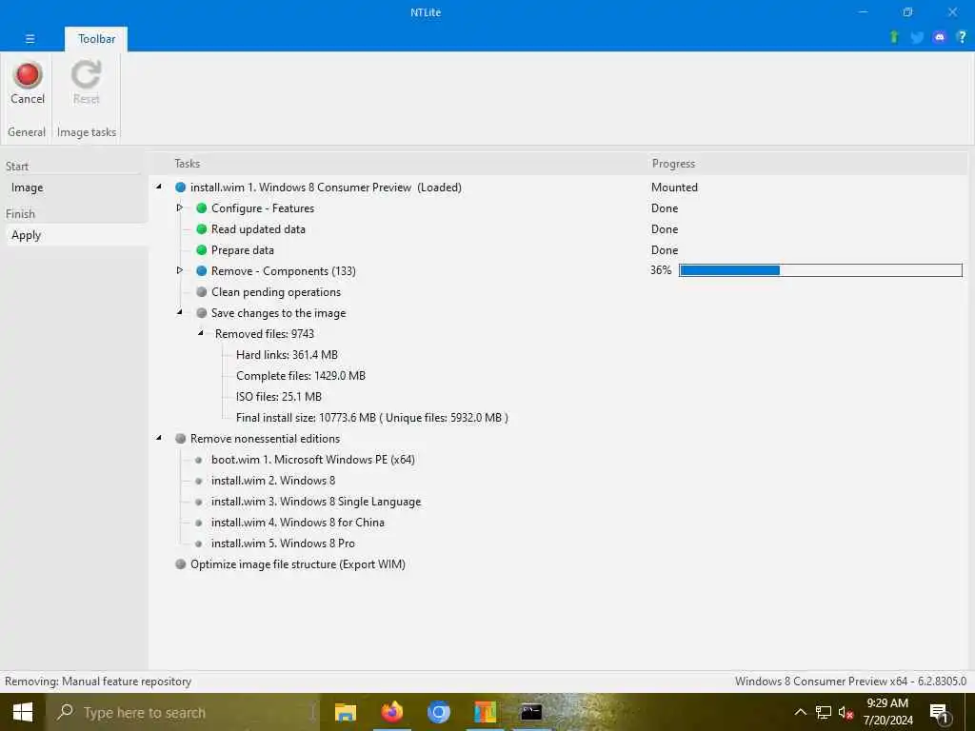Expand the Configure - Features node

point(180,207)
